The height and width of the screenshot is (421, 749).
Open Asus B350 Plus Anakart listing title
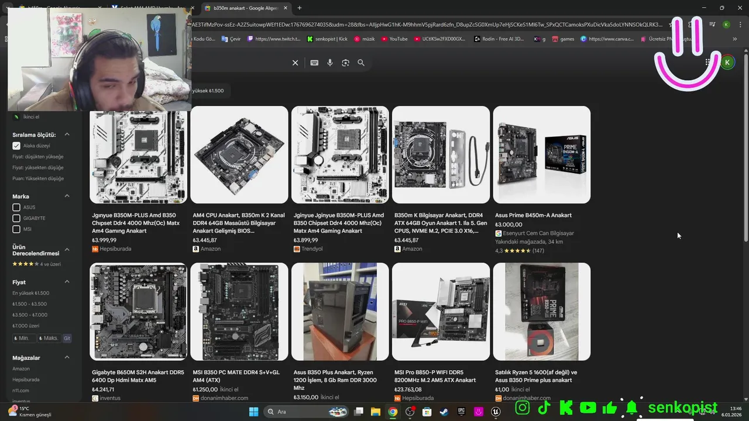(x=335, y=380)
